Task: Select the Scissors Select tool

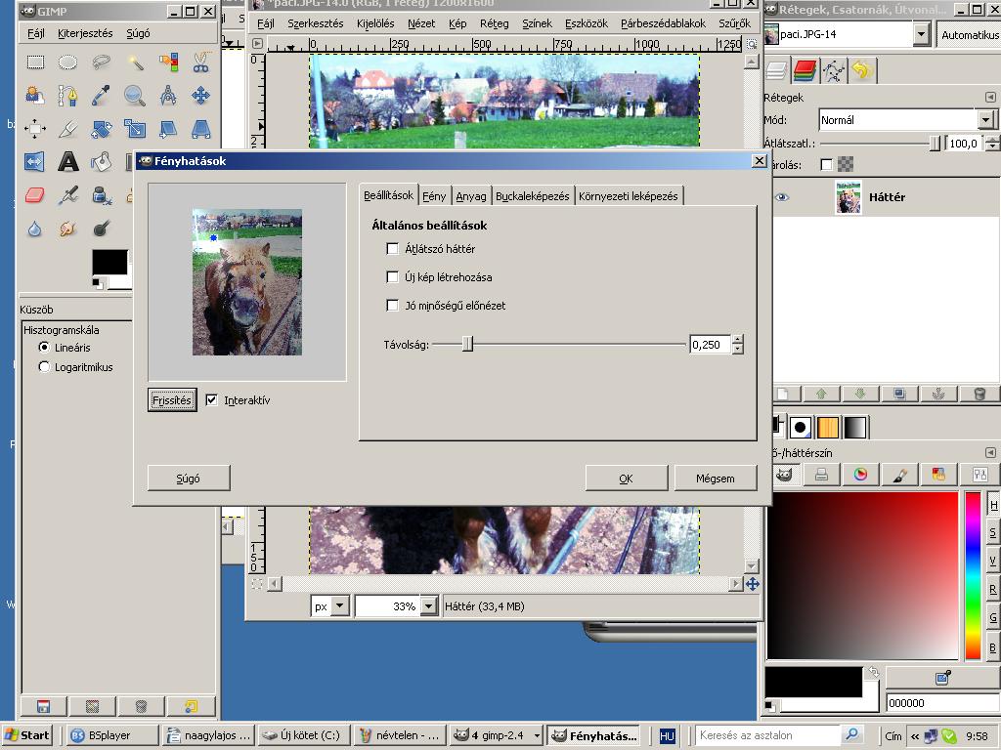Action: 200,62
